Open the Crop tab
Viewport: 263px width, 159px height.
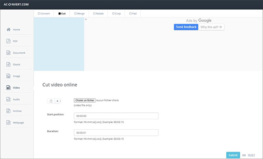coord(117,14)
